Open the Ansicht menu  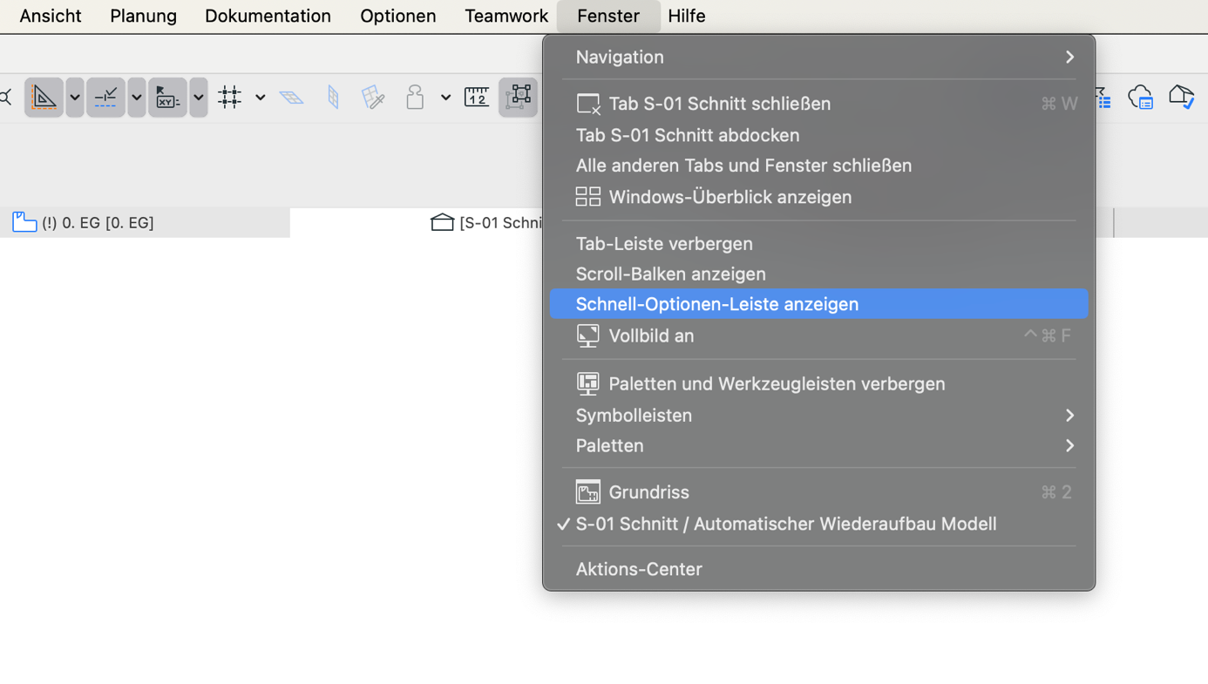point(51,16)
